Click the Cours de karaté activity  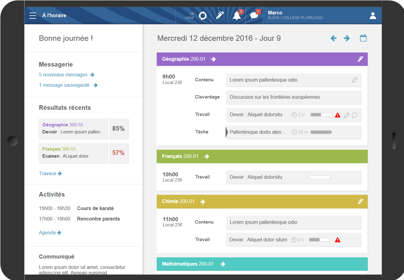[x=95, y=209]
